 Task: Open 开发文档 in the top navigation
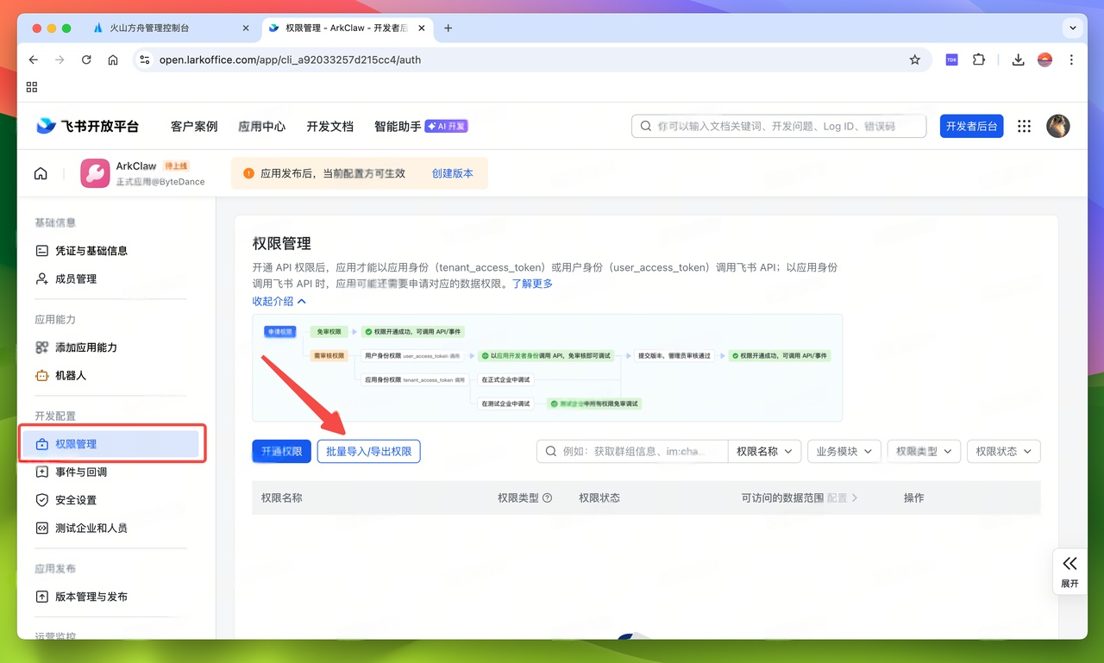pyautogui.click(x=329, y=126)
